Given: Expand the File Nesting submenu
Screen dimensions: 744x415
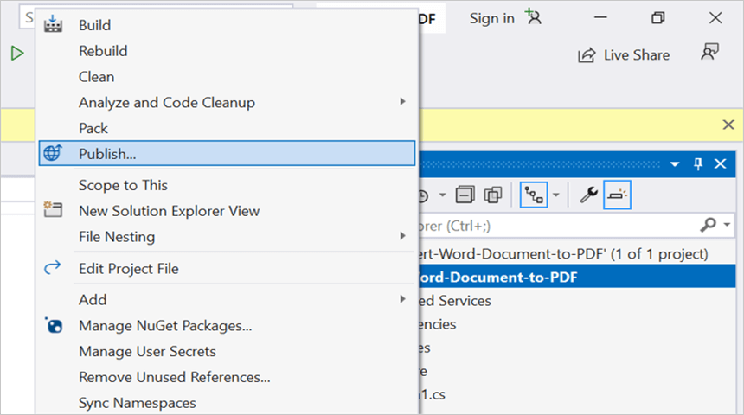Looking at the screenshot, I should tap(227, 236).
